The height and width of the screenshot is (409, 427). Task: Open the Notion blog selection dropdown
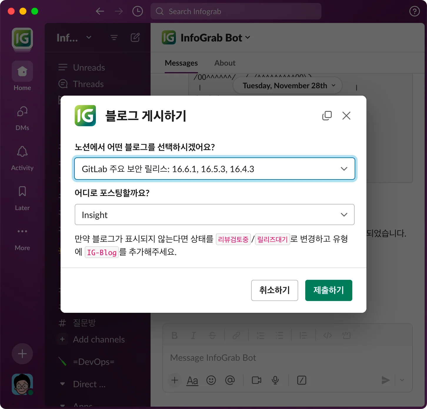click(x=214, y=169)
